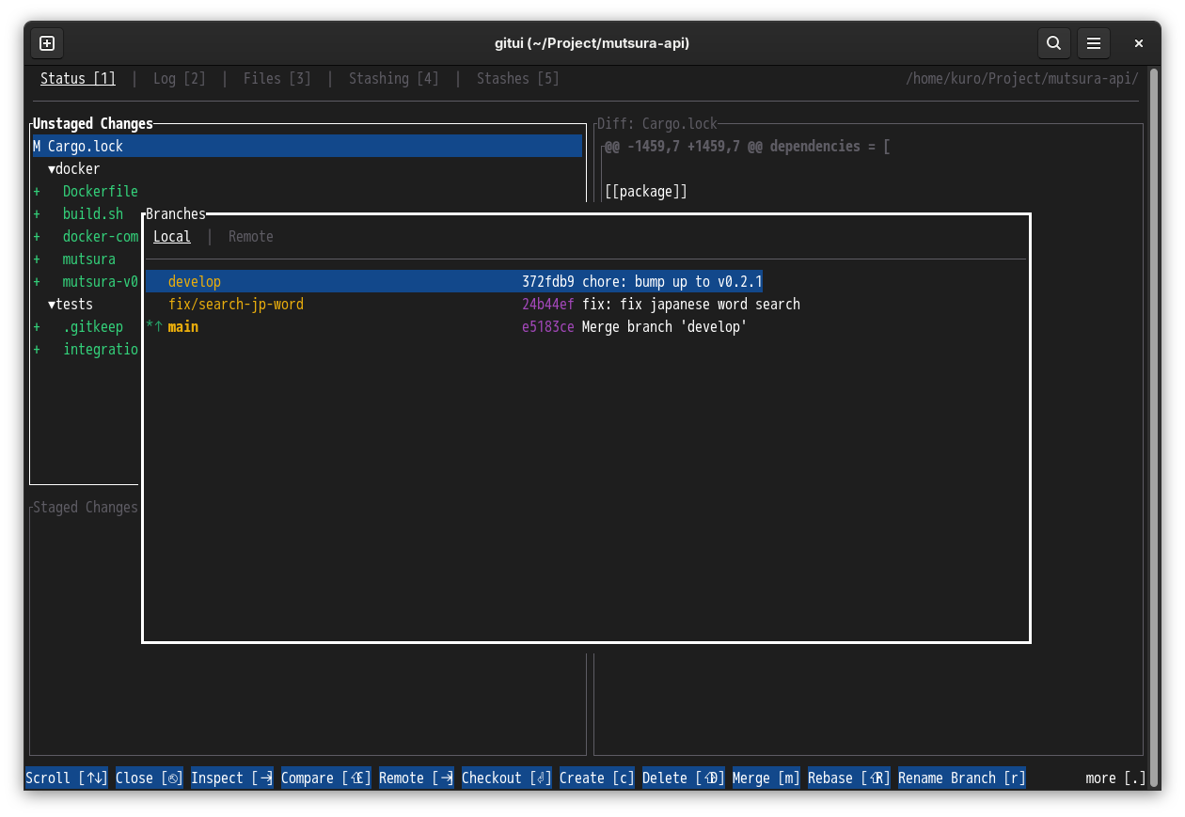Open the hamburger menu in titlebar
This screenshot has width=1185, height=817.
pos(1094,43)
